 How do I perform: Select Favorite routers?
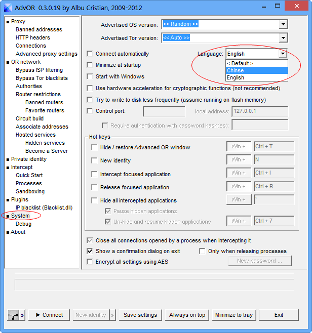click(45, 110)
